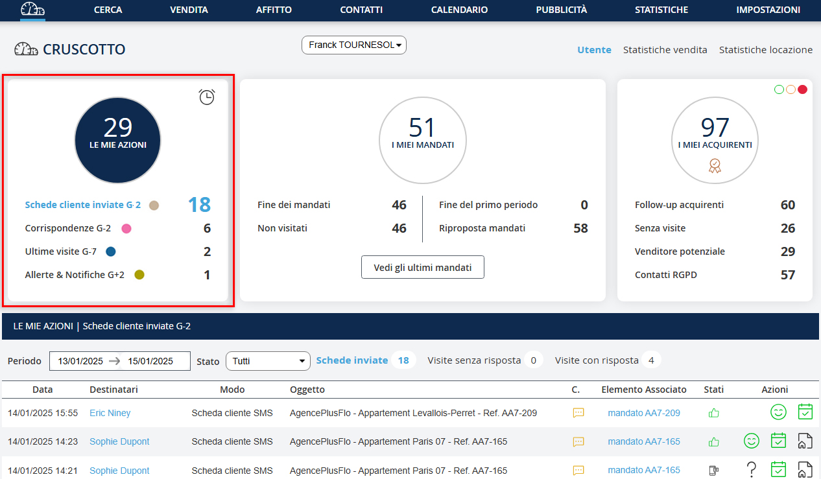
Task: Click the question mark action in 14:21 row
Action: click(752, 470)
